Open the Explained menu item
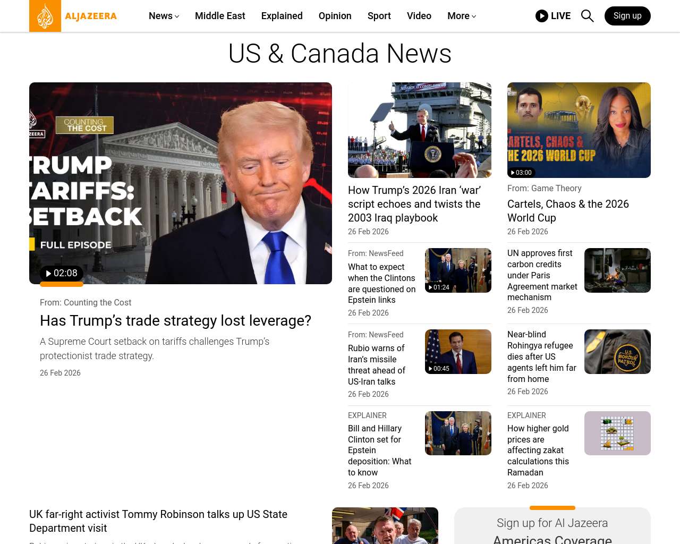This screenshot has width=680, height=544. click(282, 16)
